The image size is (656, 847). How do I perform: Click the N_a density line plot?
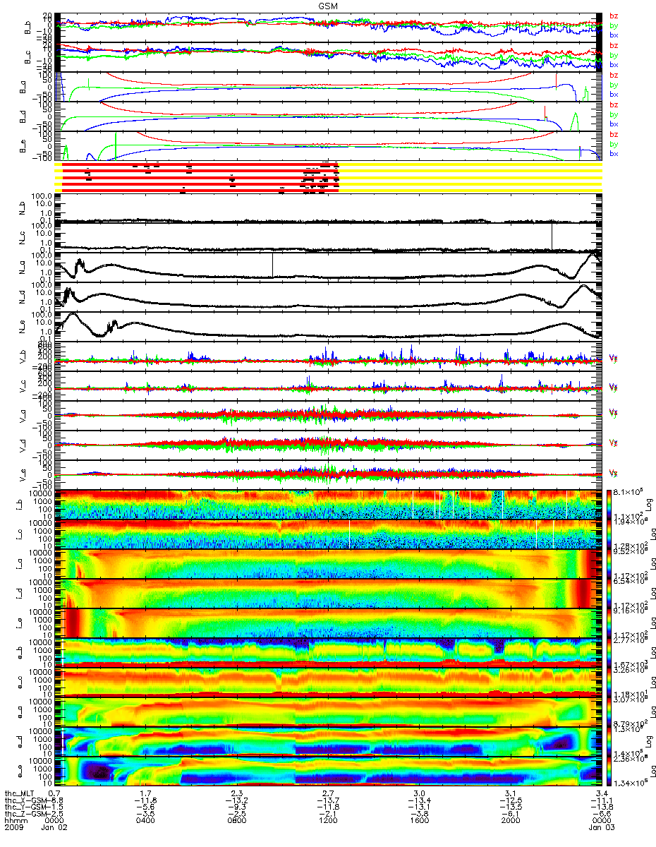[329, 267]
